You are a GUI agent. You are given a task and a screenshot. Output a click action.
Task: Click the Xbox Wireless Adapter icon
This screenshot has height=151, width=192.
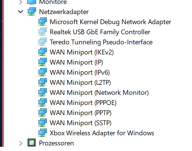pyautogui.click(x=42, y=133)
